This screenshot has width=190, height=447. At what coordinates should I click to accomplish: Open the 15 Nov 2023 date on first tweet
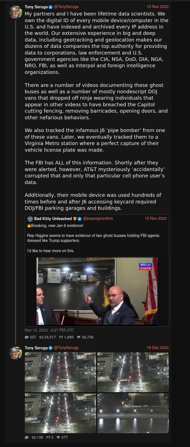point(157,7)
